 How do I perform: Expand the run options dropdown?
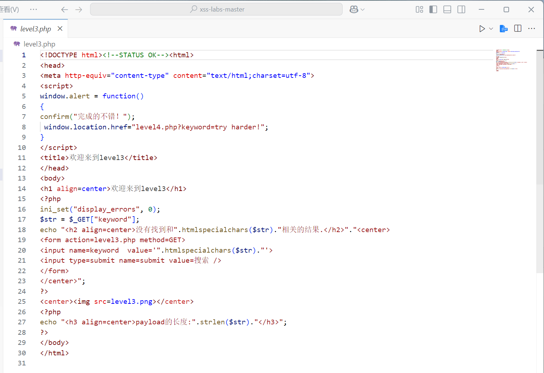click(491, 28)
